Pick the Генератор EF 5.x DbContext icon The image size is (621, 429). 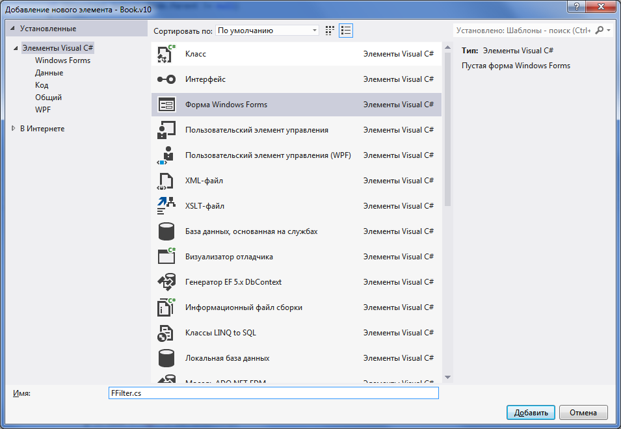coord(166,282)
